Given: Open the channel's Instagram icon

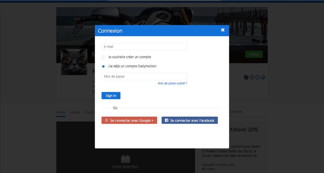Looking at the screenshot, I should (x=263, y=77).
